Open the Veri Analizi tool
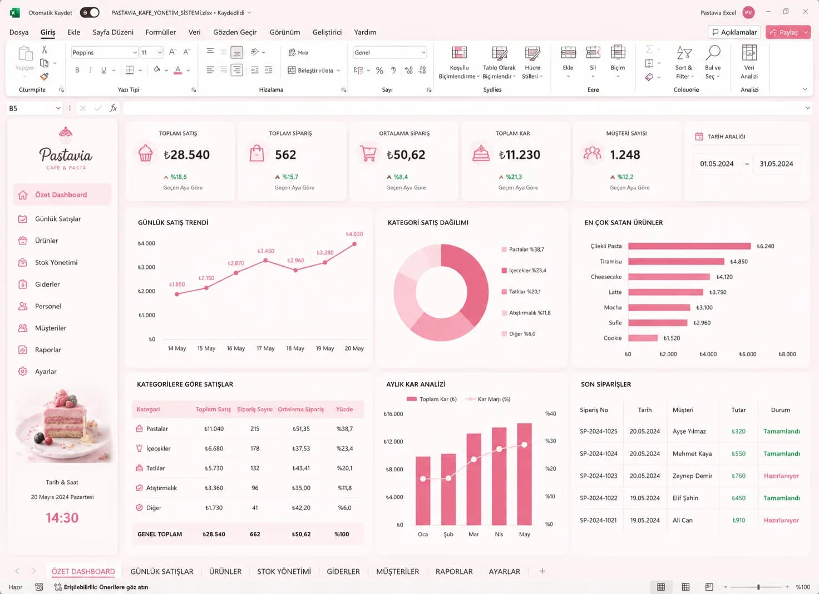This screenshot has height=594, width=819. pos(749,63)
